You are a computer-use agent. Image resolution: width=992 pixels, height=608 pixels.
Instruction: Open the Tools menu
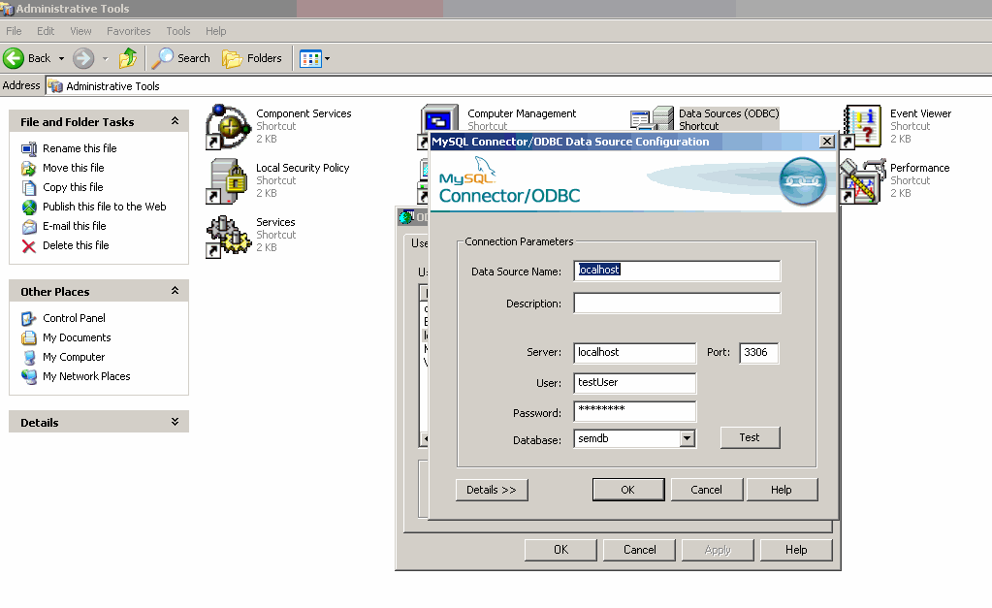(177, 31)
